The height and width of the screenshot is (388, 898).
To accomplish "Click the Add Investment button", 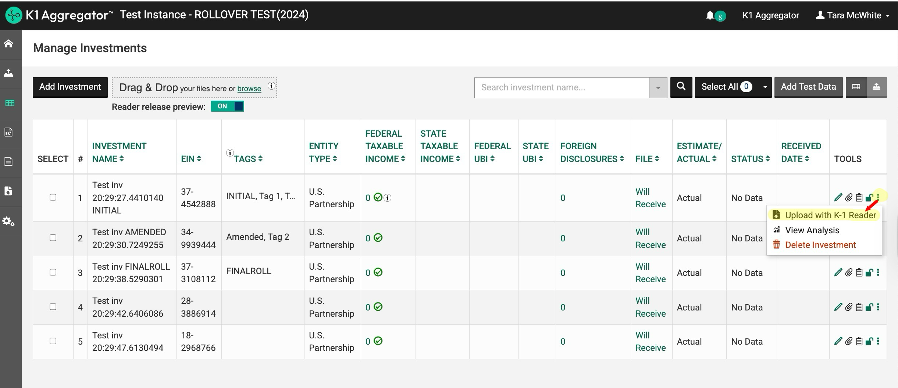I will [x=70, y=87].
